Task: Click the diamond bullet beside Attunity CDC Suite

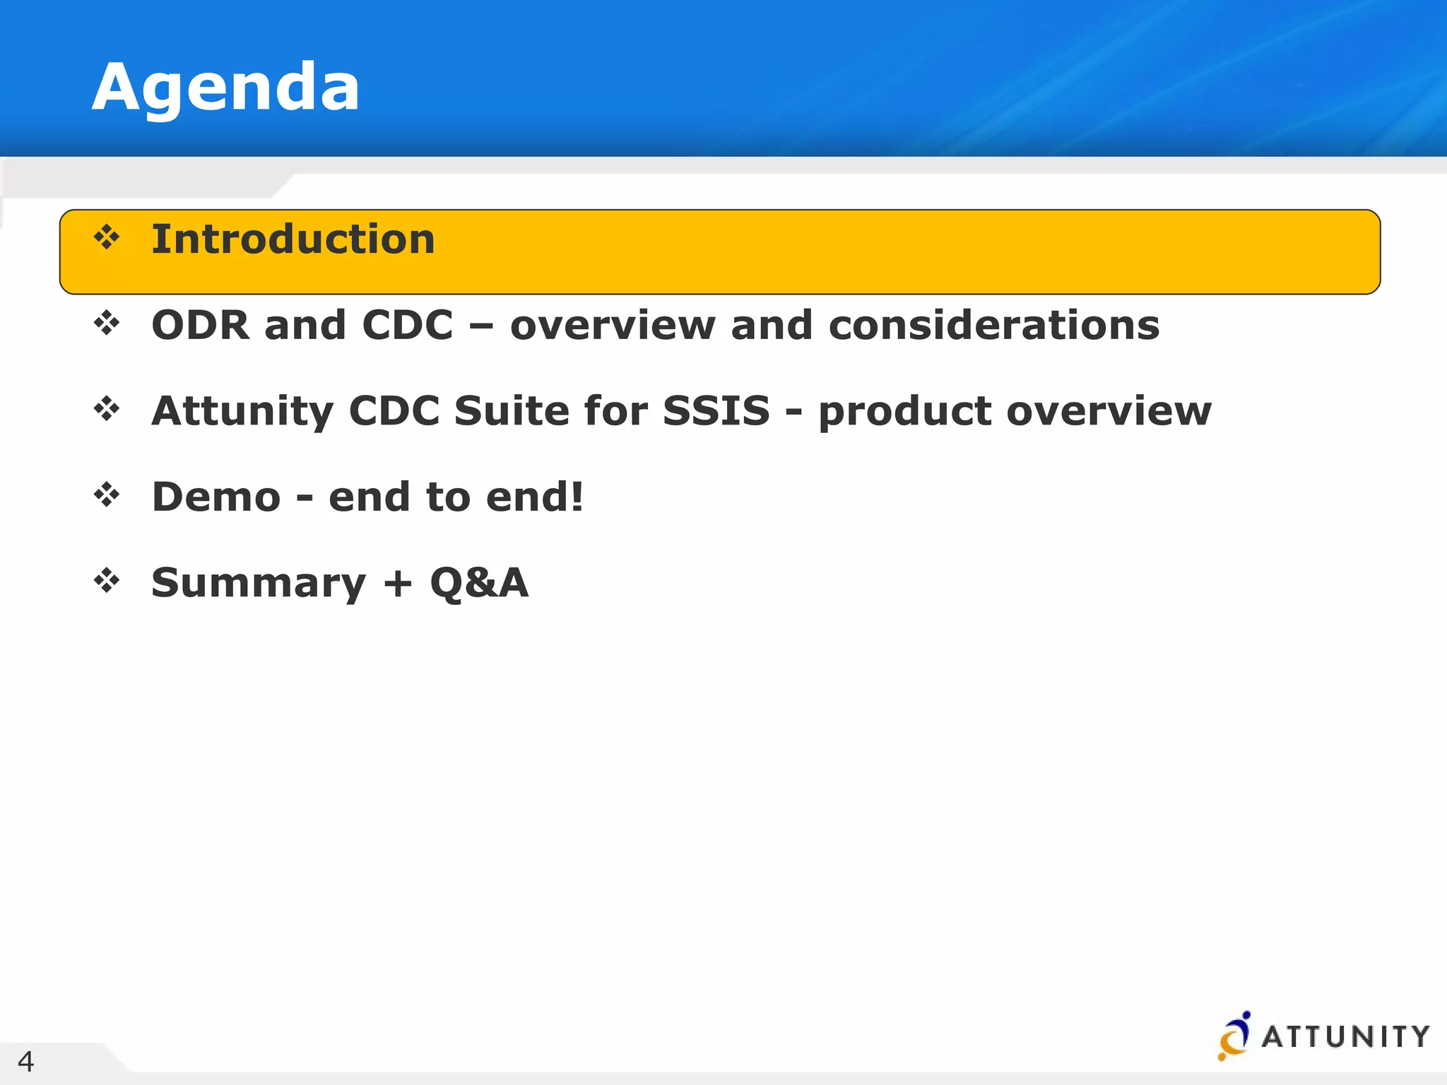Action: tap(107, 408)
